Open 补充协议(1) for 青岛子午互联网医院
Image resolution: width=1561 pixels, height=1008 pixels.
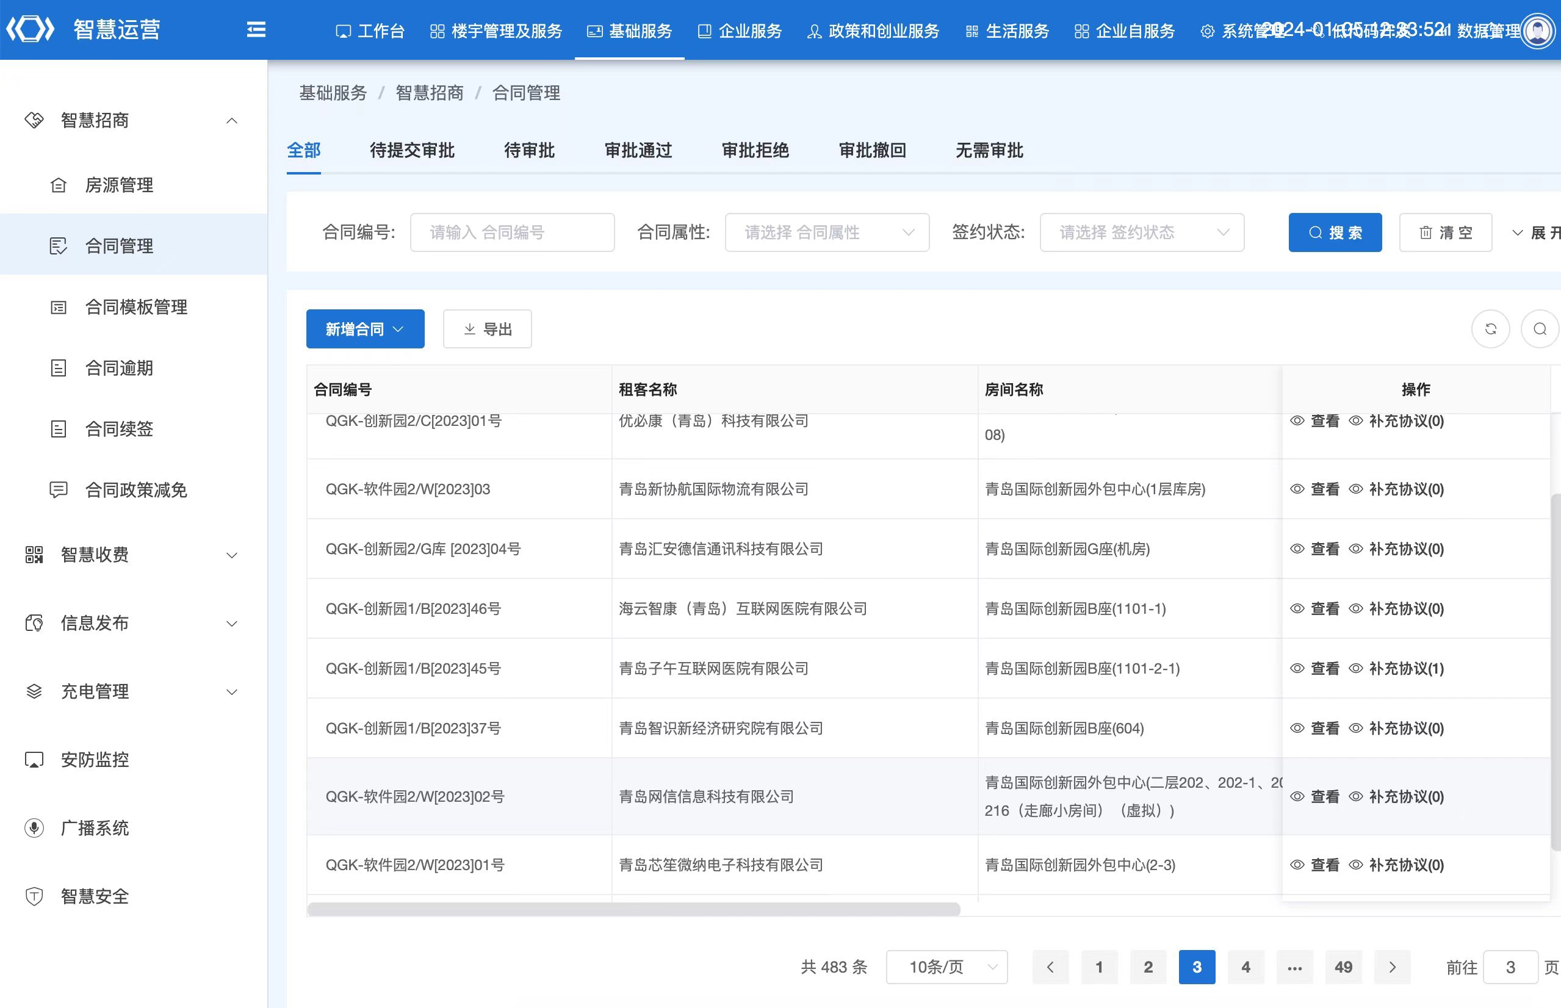(x=1397, y=668)
